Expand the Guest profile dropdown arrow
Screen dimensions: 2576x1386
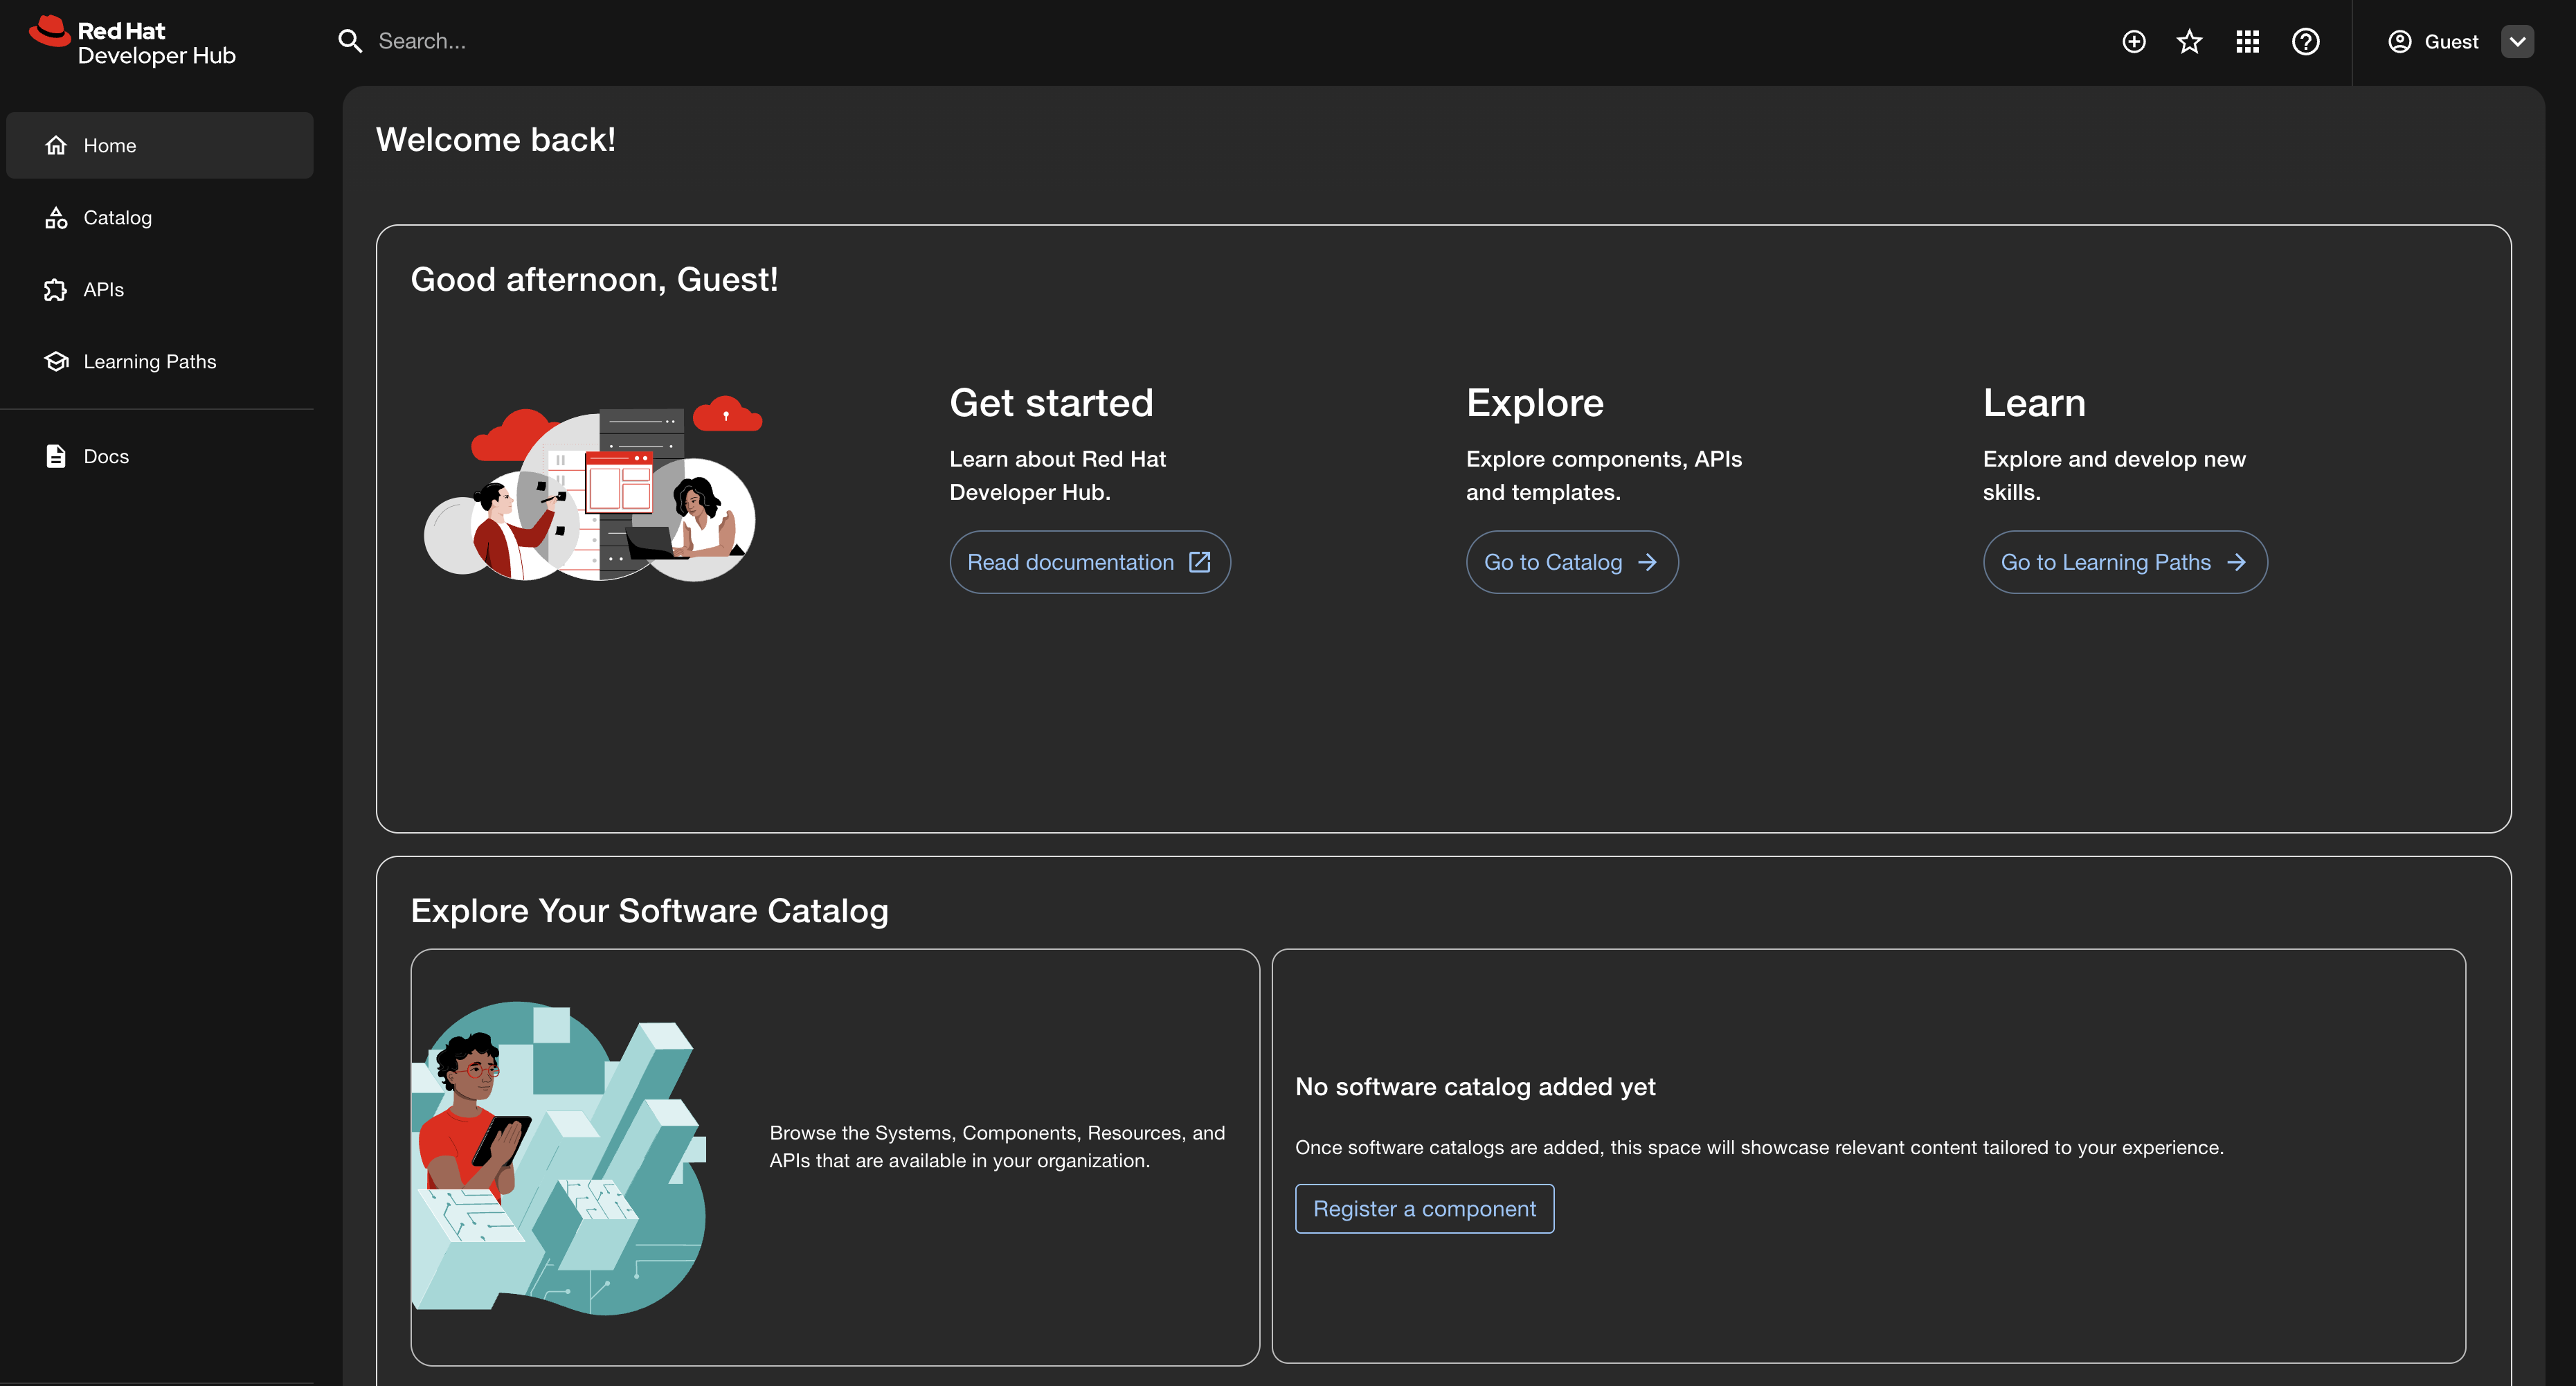[2517, 42]
